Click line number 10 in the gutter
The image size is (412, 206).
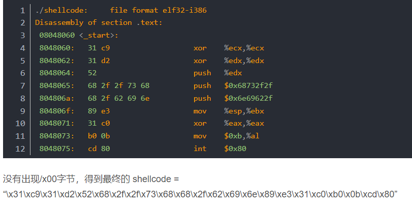20,124
